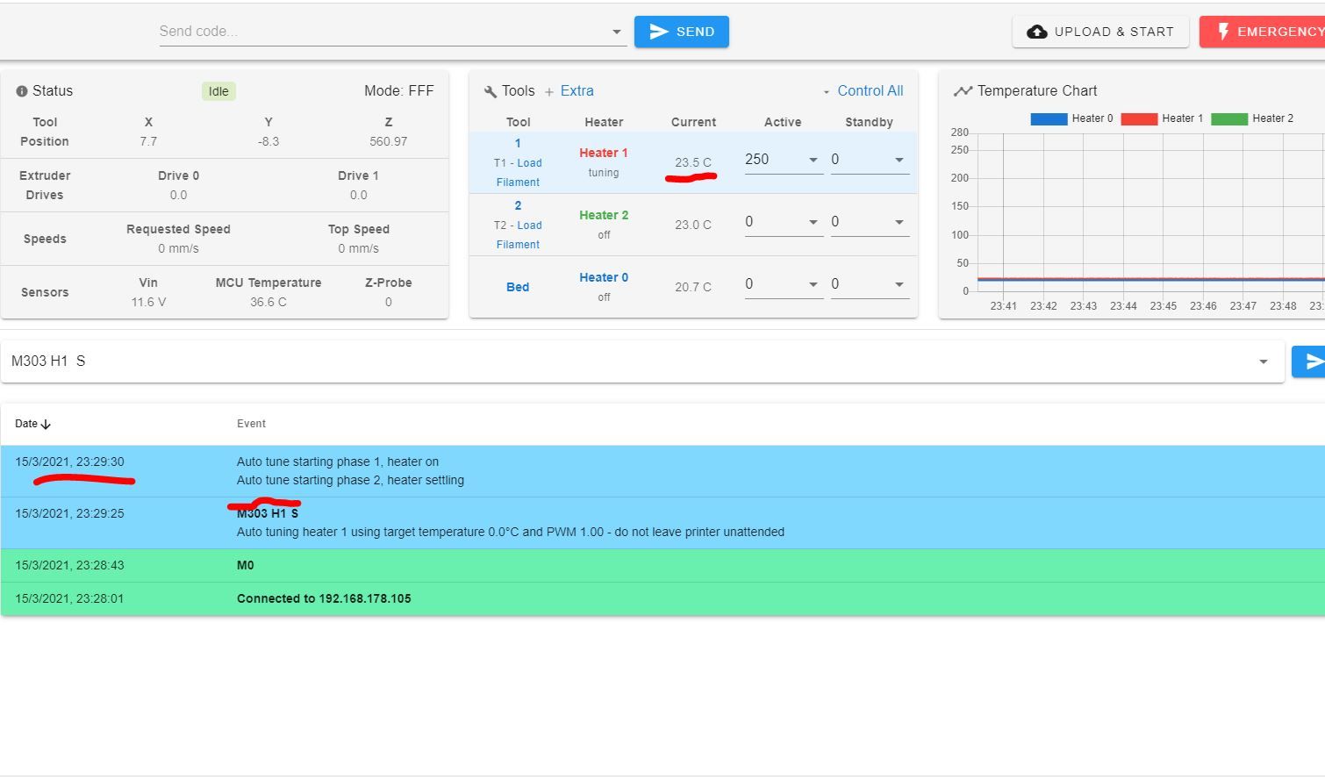Click the Heater 0 bed link
This screenshot has width=1325, height=780.
604,277
